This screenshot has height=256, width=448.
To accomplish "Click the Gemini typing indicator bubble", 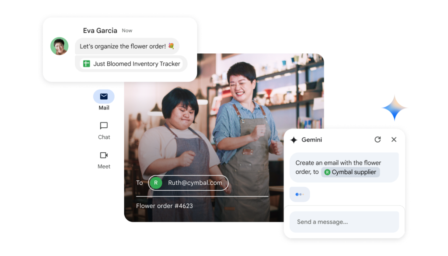I will click(x=300, y=194).
